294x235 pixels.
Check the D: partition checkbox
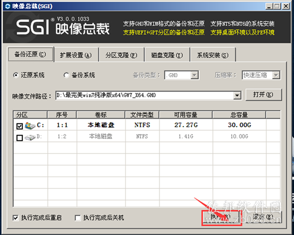click(x=20, y=138)
